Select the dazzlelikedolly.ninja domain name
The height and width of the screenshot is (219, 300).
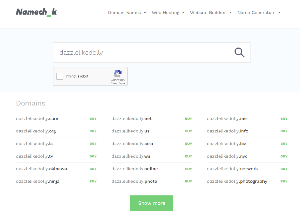[x=38, y=182]
